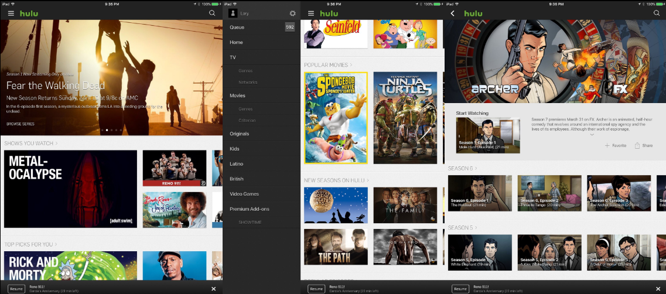
Task: Play Season 5, Episode 1 White Elephant
Action: pyautogui.click(x=480, y=252)
